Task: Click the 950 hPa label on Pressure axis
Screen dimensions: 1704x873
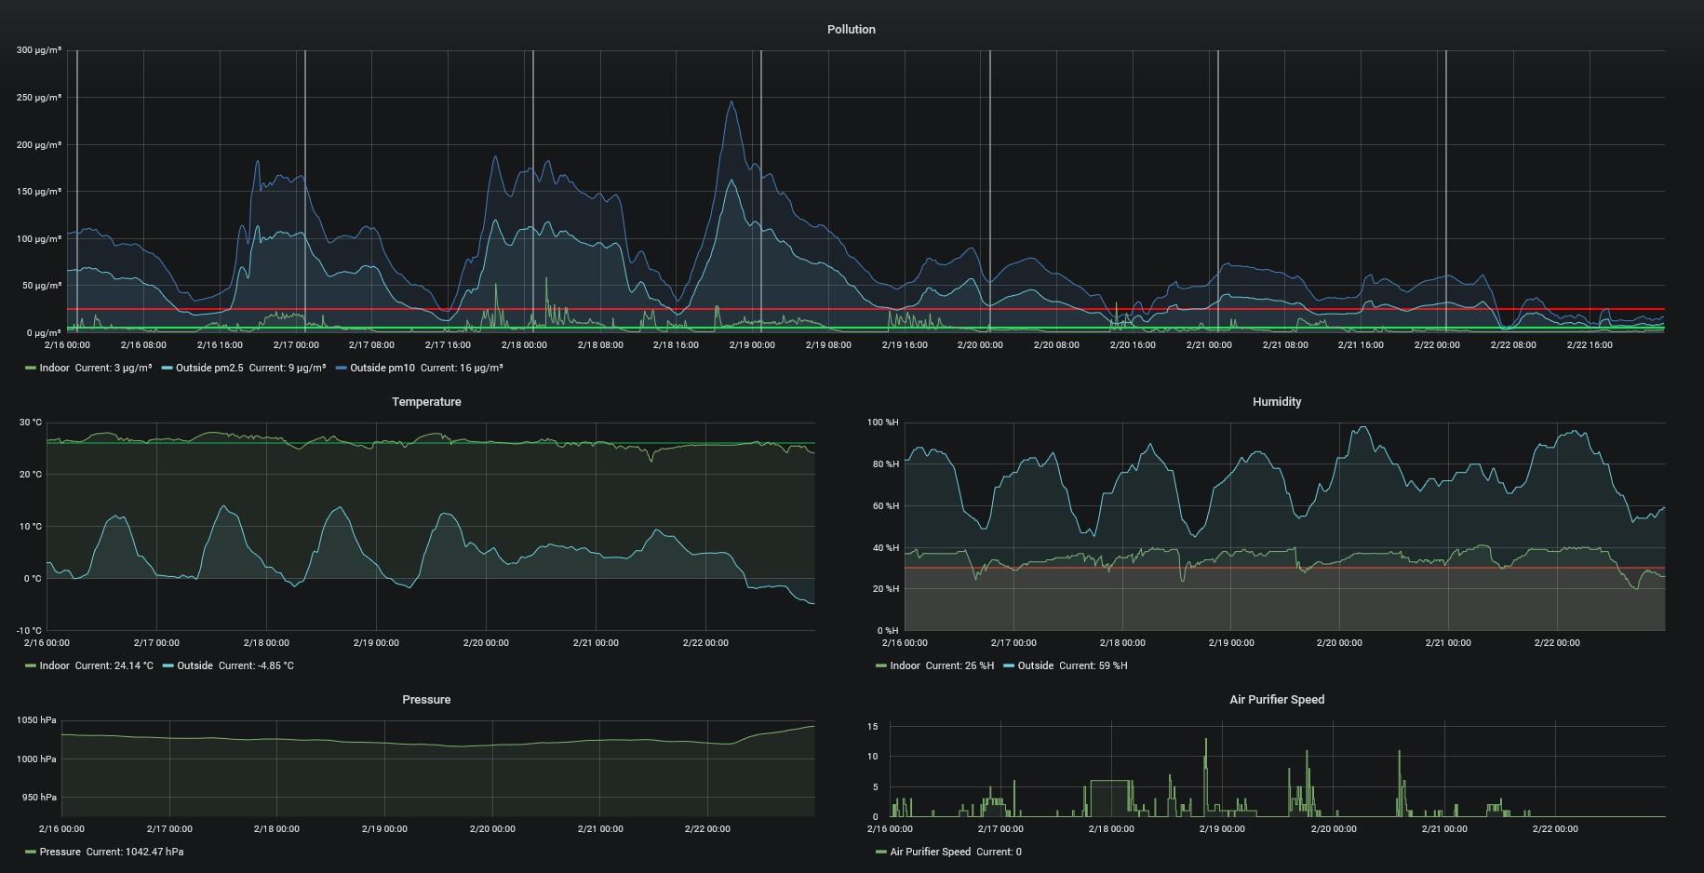Action: 39,798
